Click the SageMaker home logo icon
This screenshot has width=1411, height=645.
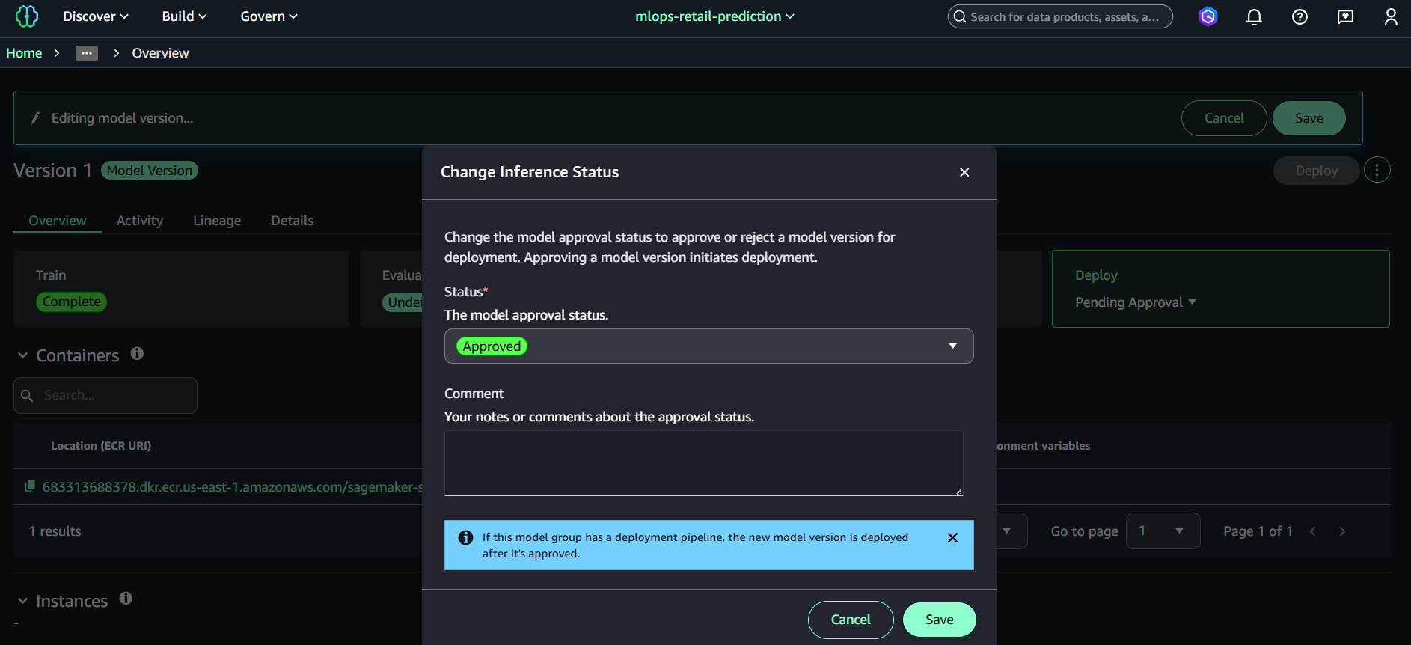click(27, 16)
